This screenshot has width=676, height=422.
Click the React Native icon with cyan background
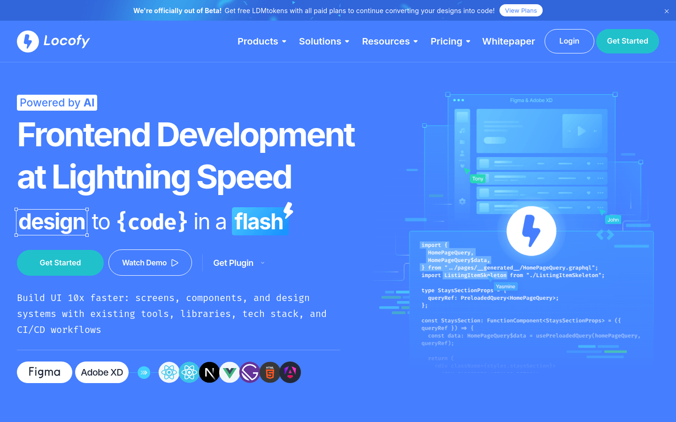(x=189, y=372)
